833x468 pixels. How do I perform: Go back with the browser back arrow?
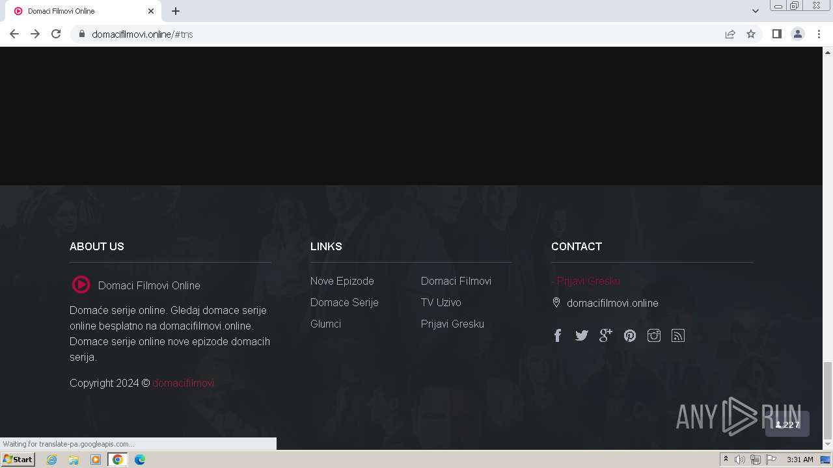coord(14,34)
